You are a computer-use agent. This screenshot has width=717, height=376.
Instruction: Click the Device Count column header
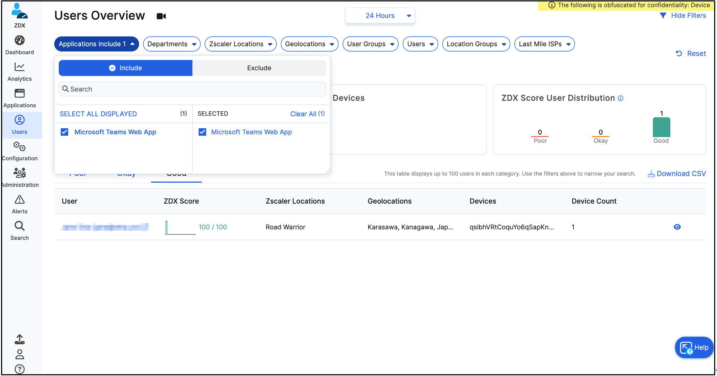(594, 201)
